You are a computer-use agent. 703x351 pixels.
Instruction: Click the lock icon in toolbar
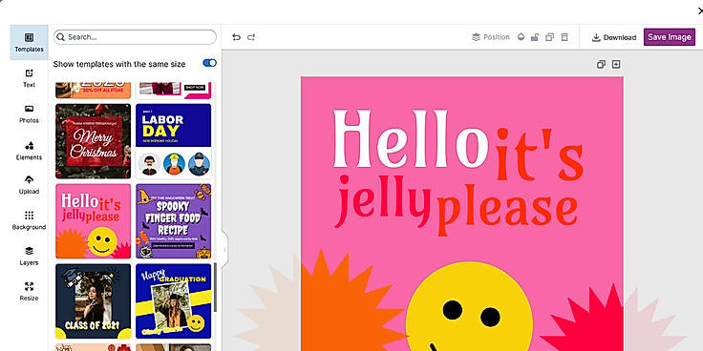point(535,37)
